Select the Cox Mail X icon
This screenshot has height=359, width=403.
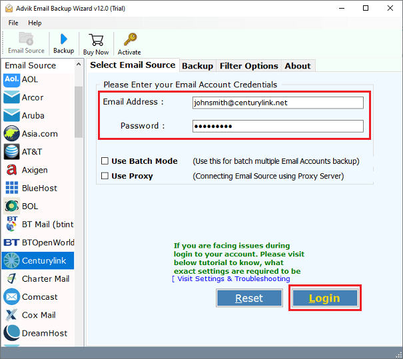click(x=11, y=315)
